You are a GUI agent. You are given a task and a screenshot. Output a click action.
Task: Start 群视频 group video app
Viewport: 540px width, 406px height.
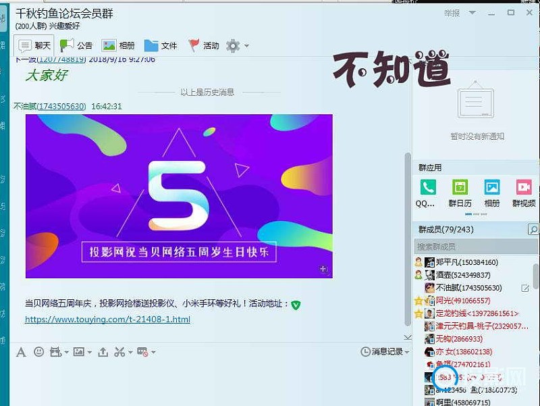click(x=524, y=193)
